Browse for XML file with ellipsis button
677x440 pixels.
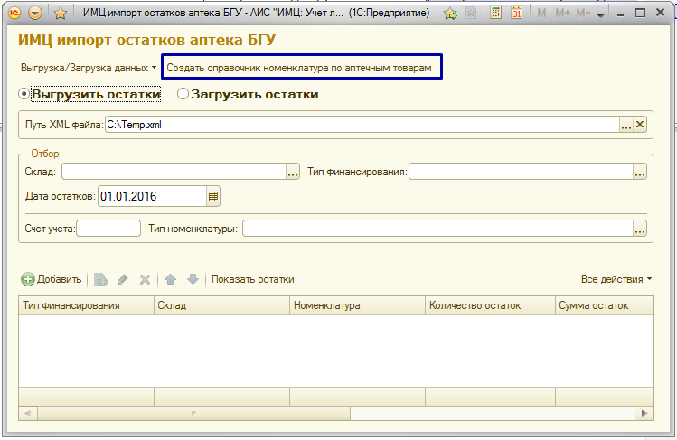click(625, 125)
